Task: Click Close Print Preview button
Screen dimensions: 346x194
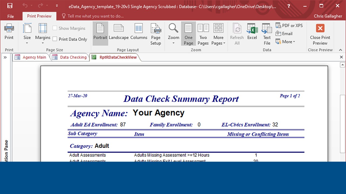Action: point(320,34)
